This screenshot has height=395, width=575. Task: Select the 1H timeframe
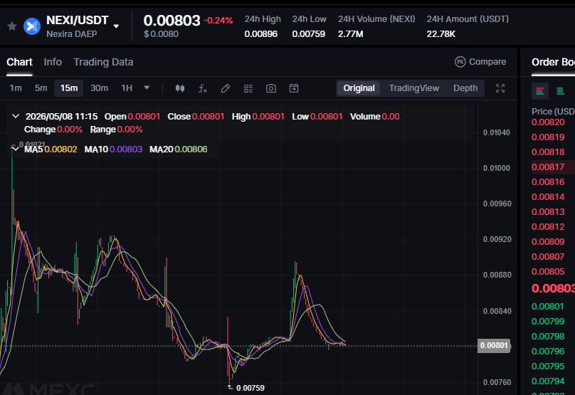pyautogui.click(x=127, y=88)
